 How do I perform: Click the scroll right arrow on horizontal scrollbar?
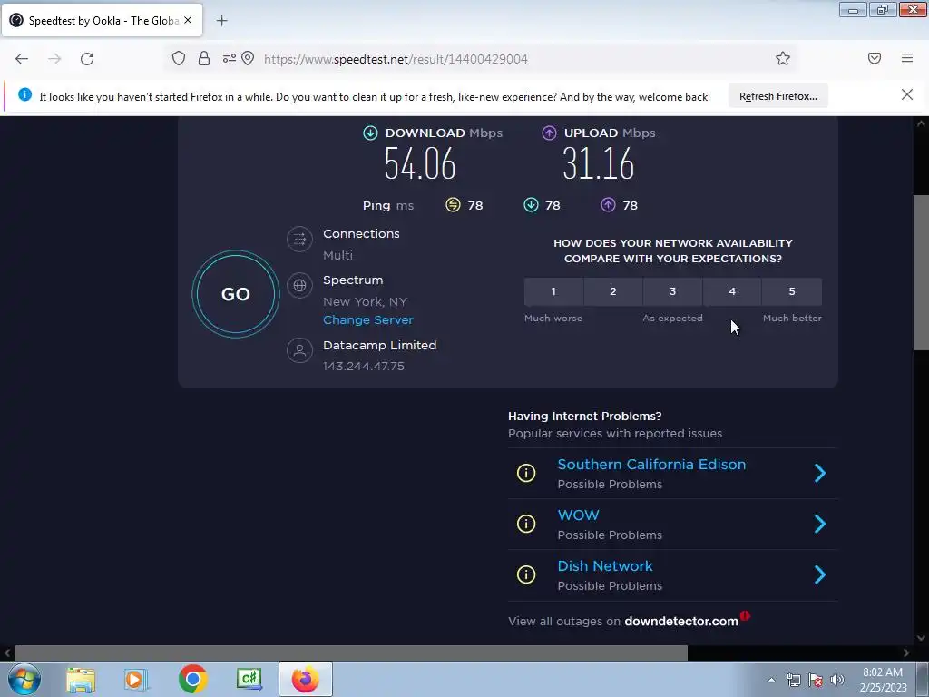[906, 653]
